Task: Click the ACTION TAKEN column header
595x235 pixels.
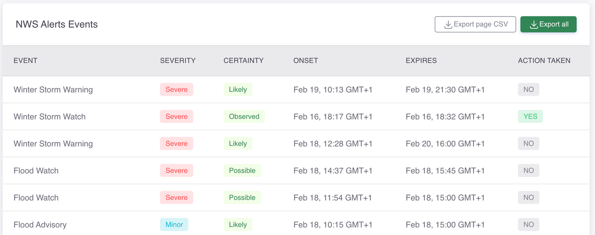Action: click(544, 60)
